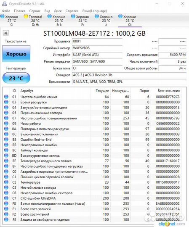Image resolution: width=189 pixels, height=227 pixels.
Task: Click the Прошивка field with 0001
Action: pyautogui.click(x=97, y=41)
